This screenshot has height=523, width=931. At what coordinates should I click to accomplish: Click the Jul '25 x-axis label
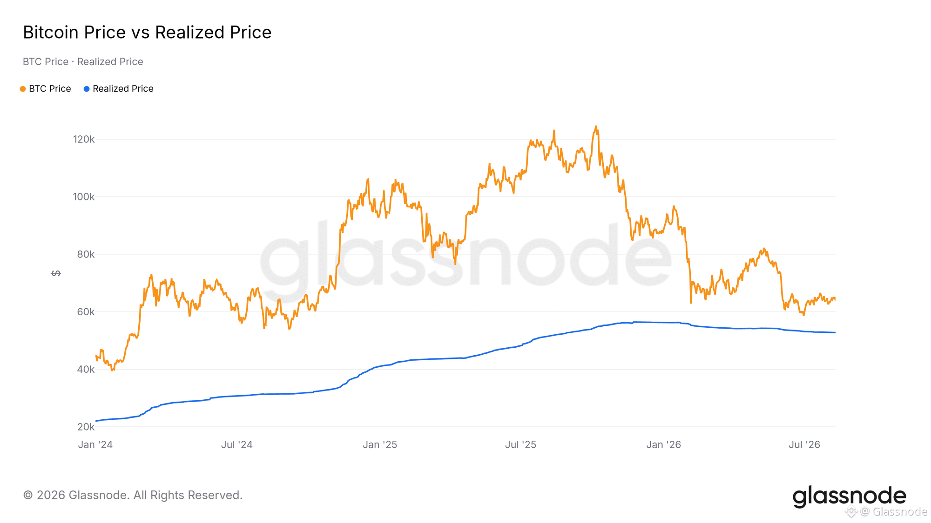click(521, 444)
